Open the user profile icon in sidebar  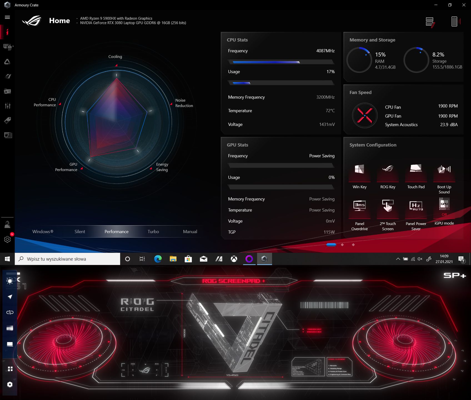pos(7,224)
